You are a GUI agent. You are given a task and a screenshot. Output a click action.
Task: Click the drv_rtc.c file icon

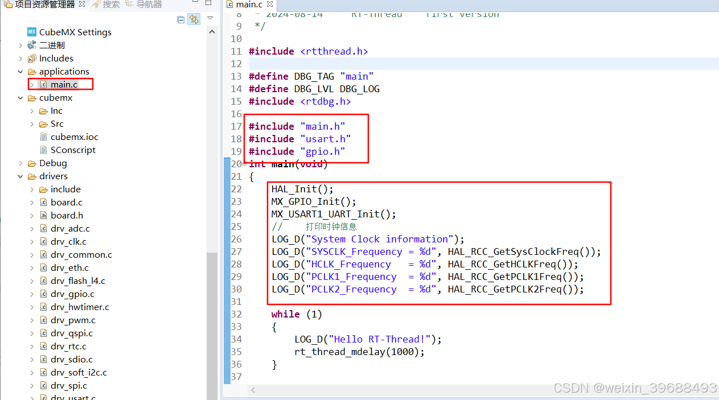point(43,346)
